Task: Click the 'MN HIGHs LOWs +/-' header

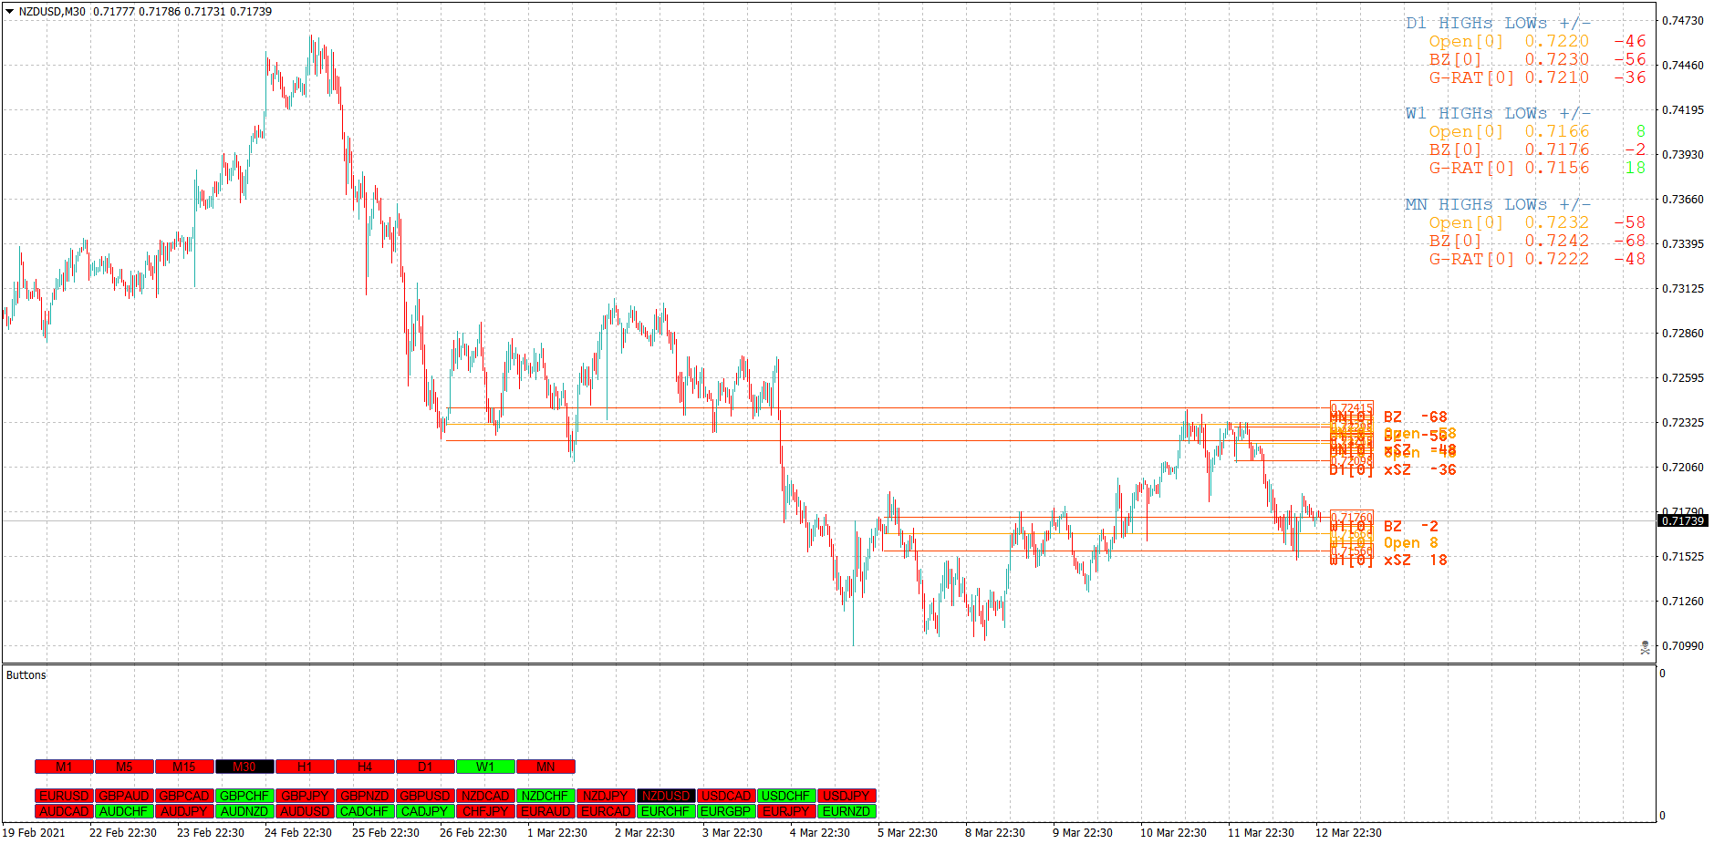Action: pyautogui.click(x=1498, y=204)
